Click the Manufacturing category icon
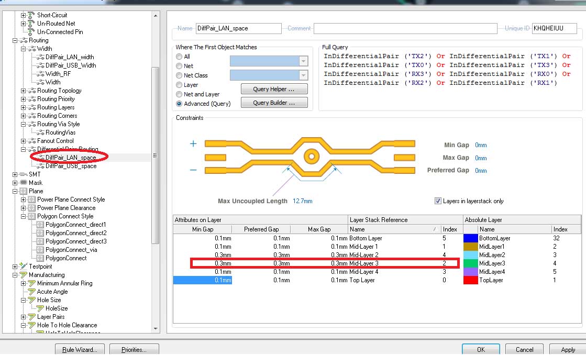 23,275
